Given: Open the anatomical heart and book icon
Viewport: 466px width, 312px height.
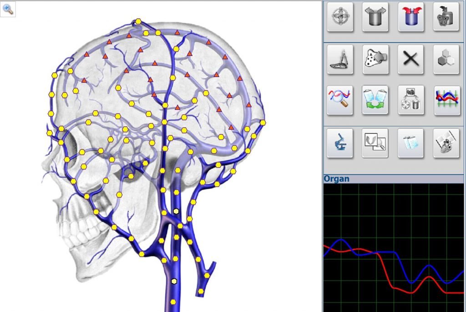Looking at the screenshot, I should click(446, 143).
